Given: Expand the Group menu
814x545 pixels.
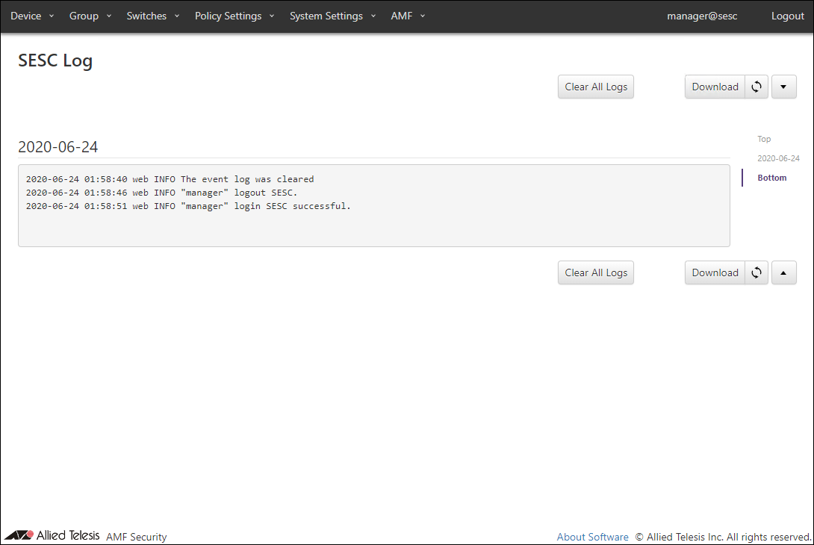Looking at the screenshot, I should click(90, 16).
